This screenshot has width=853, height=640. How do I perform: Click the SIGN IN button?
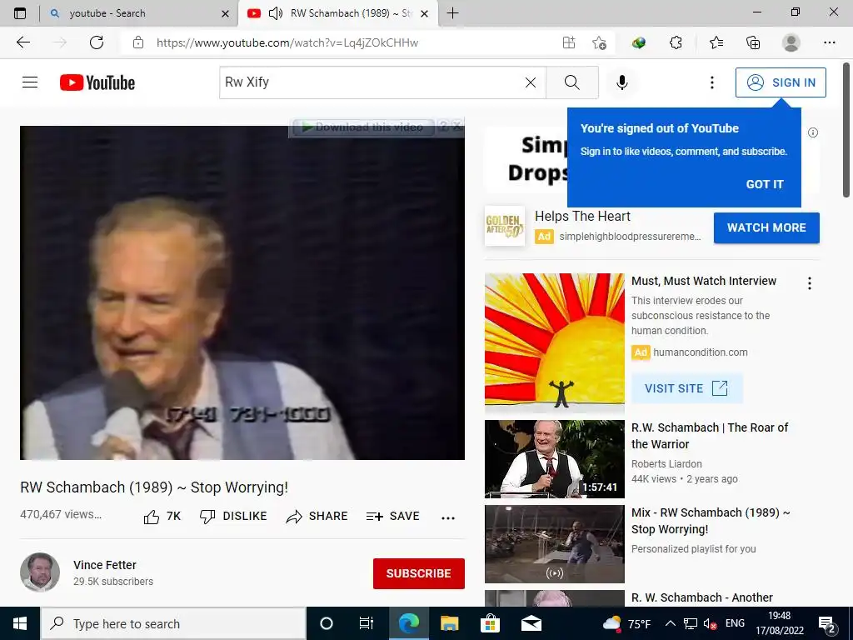[x=781, y=82]
